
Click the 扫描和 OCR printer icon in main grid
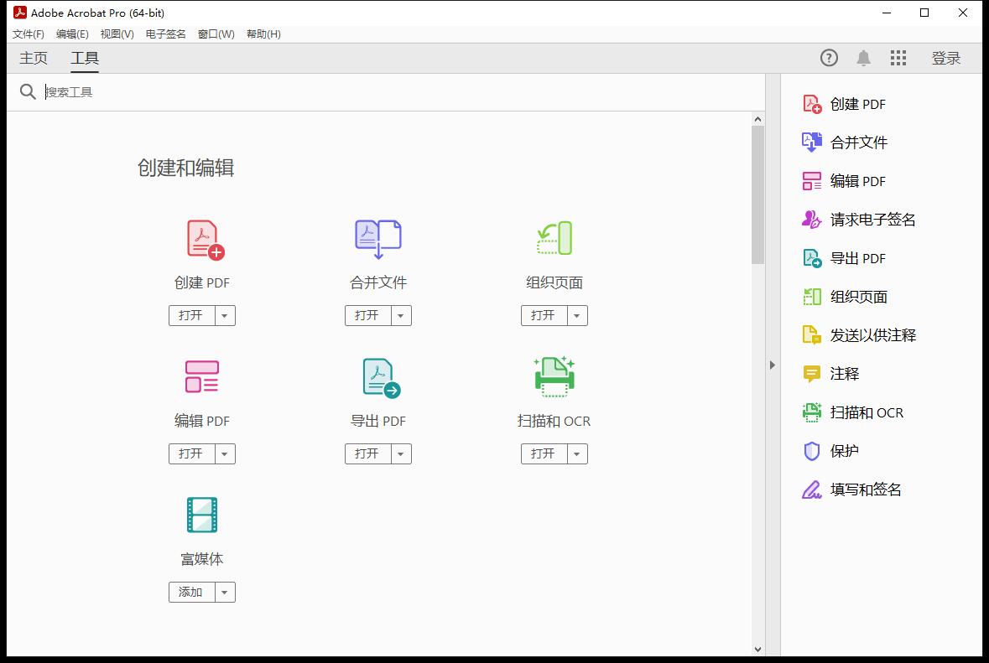pyautogui.click(x=554, y=377)
